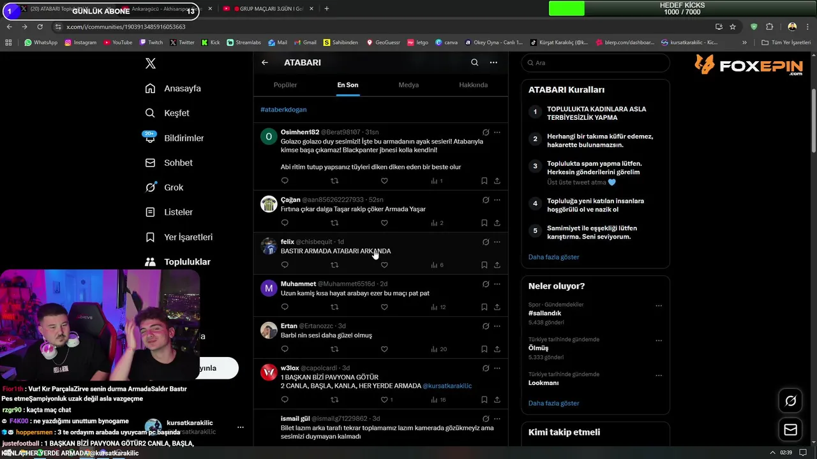Switch to the Popüler tab
The image size is (817, 459).
point(285,85)
